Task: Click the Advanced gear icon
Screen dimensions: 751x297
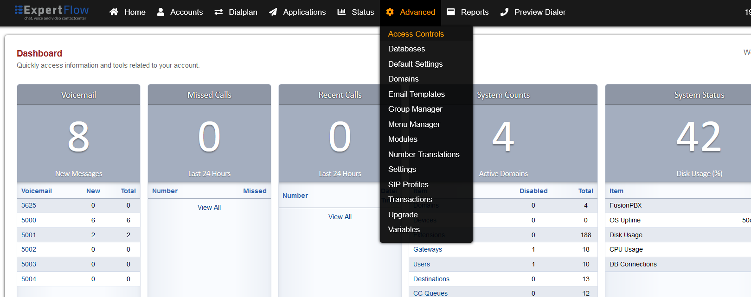Action: [390, 12]
